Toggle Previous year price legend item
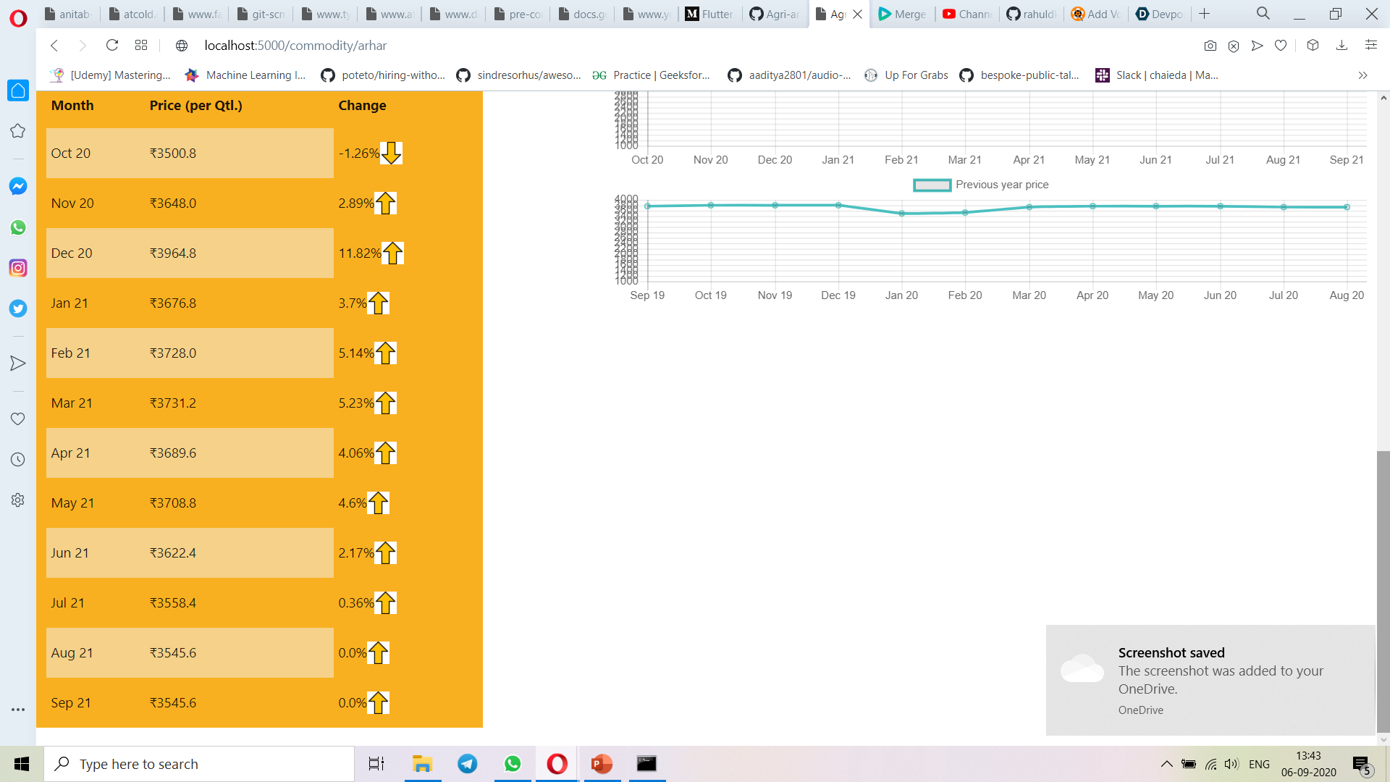1390x782 pixels. pos(981,185)
